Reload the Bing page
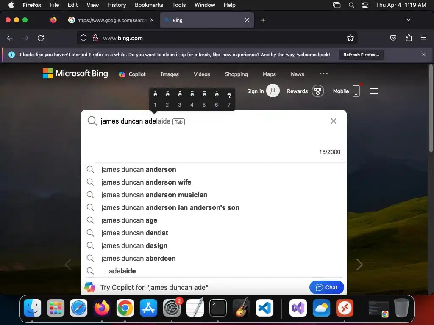Screen dimensions: 434x325 pyautogui.click(x=41, y=38)
